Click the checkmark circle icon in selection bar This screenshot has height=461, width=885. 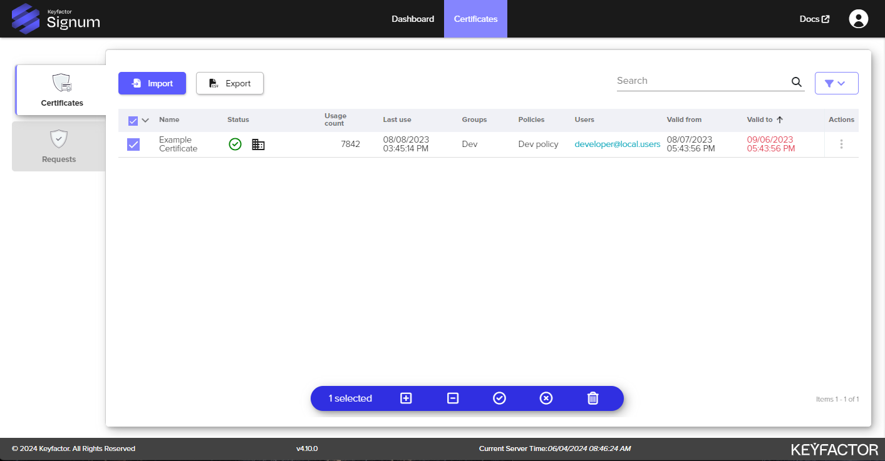(x=499, y=398)
